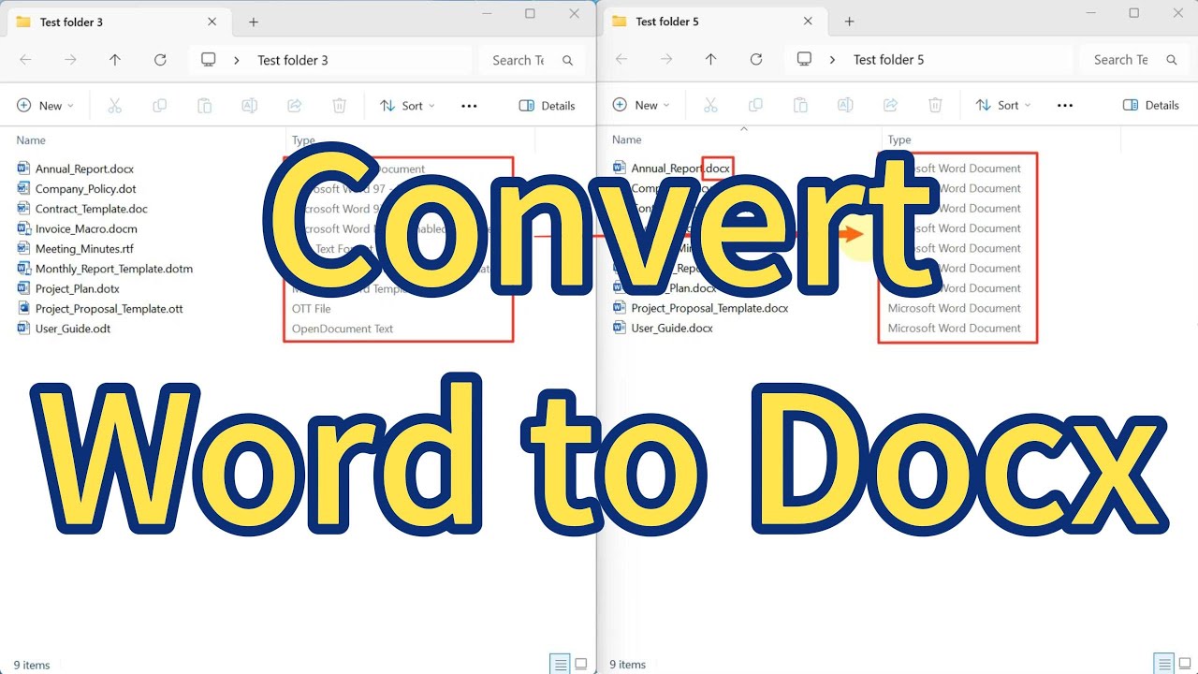Expand breadcrumb chevron before Test folder 3
Image resolution: width=1198 pixels, height=674 pixels.
(237, 60)
